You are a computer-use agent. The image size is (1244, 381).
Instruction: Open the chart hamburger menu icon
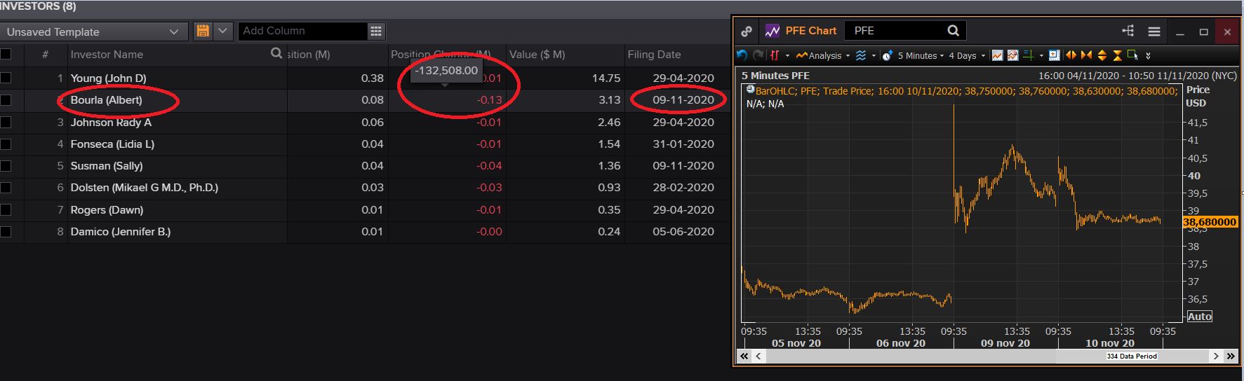(x=1153, y=32)
